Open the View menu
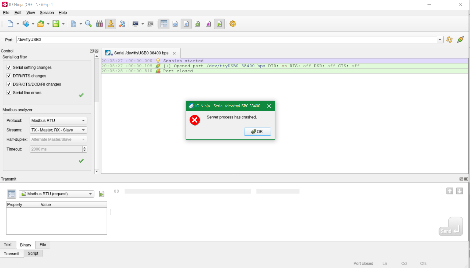 click(x=31, y=13)
